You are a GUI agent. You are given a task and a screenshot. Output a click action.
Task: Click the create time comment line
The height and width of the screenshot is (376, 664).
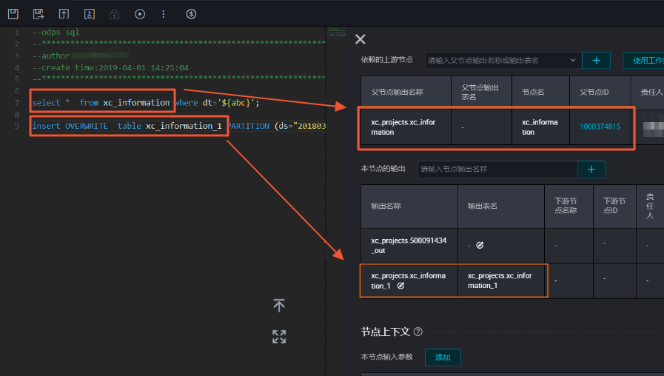tap(110, 67)
